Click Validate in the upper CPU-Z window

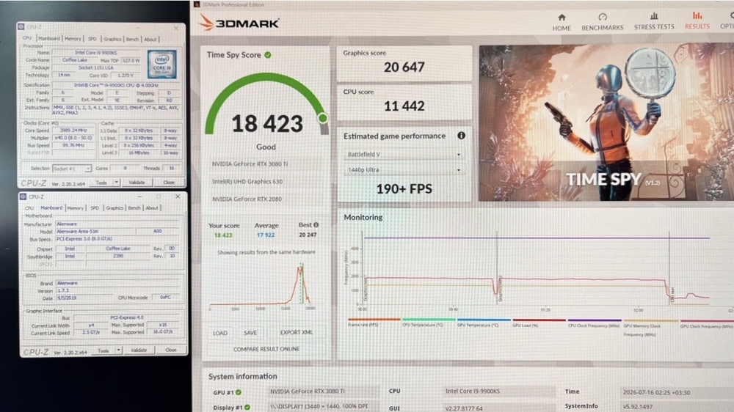point(137,183)
